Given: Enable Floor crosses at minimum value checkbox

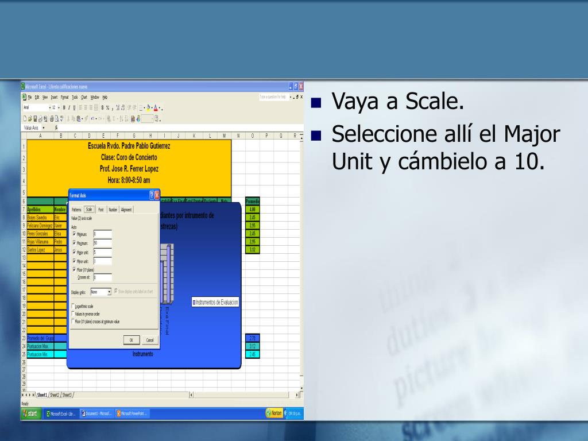Looking at the screenshot, I should (x=73, y=322).
